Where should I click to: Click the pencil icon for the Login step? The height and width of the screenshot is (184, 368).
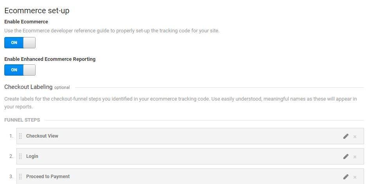tap(346, 156)
